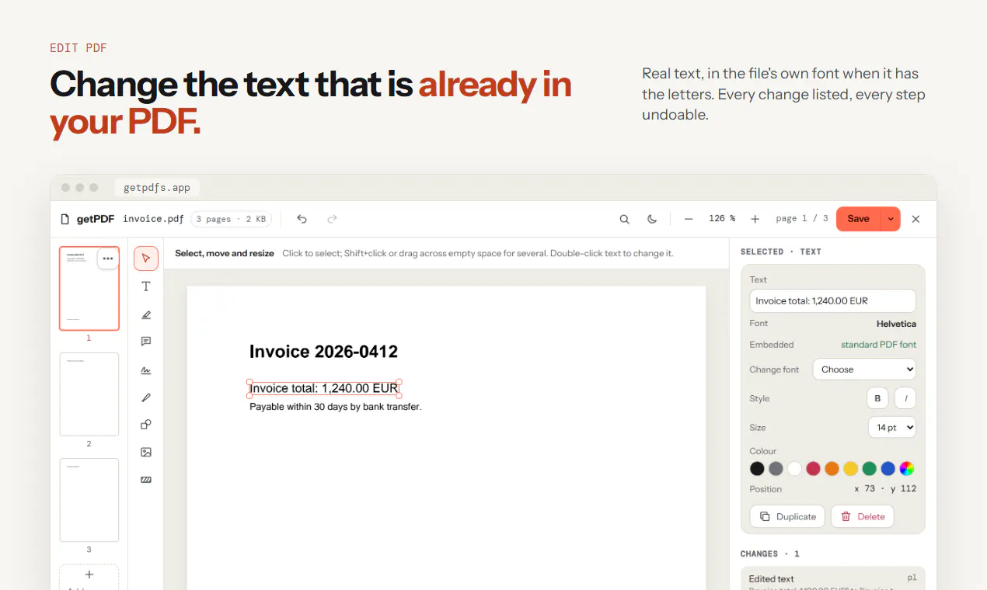987x590 pixels.
Task: Open the Signature tool
Action: pos(146,370)
